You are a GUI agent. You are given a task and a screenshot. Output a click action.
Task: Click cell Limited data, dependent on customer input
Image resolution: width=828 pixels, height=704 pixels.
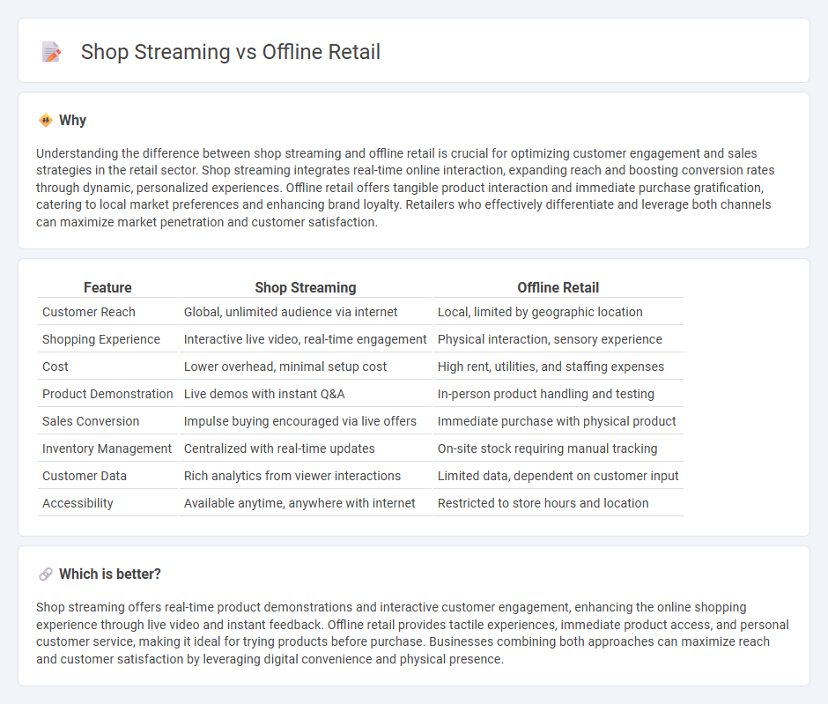click(x=558, y=476)
